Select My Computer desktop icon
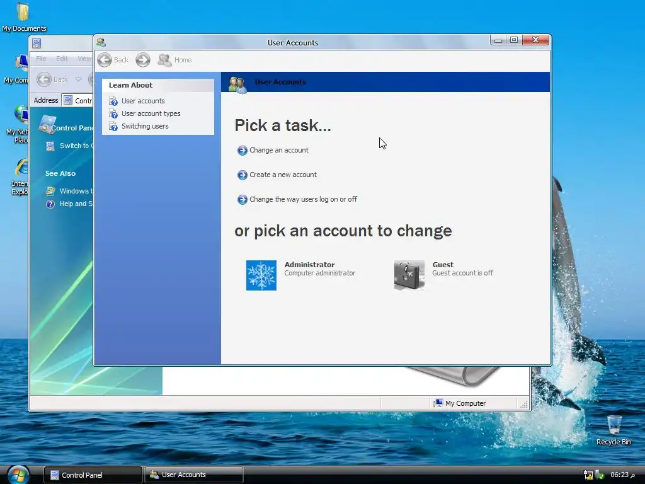The image size is (645, 484). click(x=16, y=69)
